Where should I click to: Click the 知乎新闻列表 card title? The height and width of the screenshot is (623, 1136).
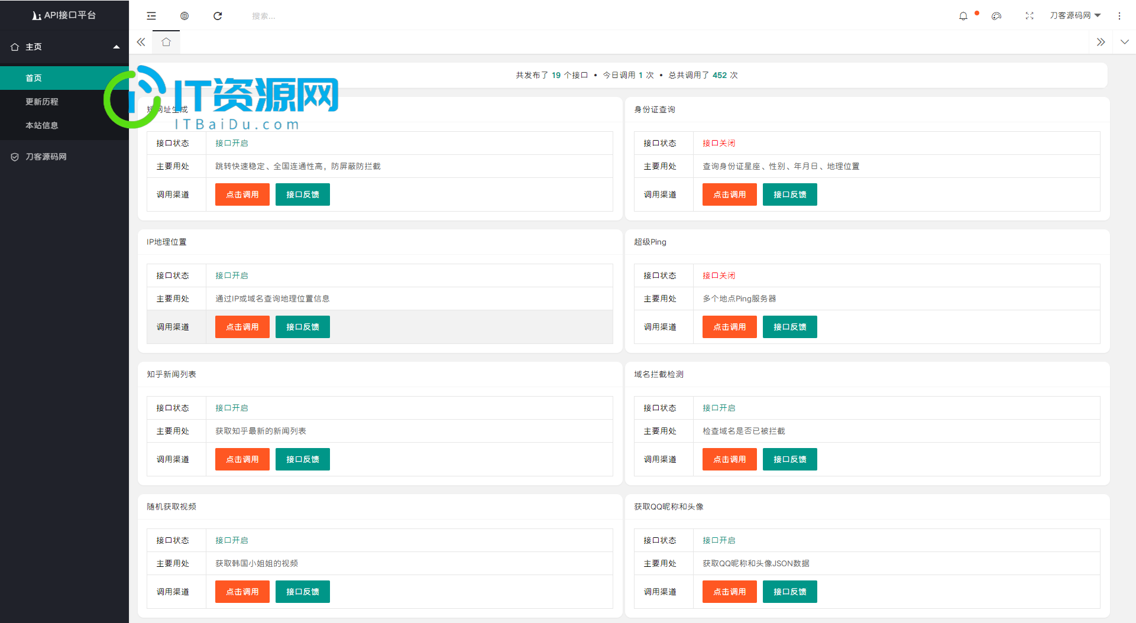tap(171, 374)
